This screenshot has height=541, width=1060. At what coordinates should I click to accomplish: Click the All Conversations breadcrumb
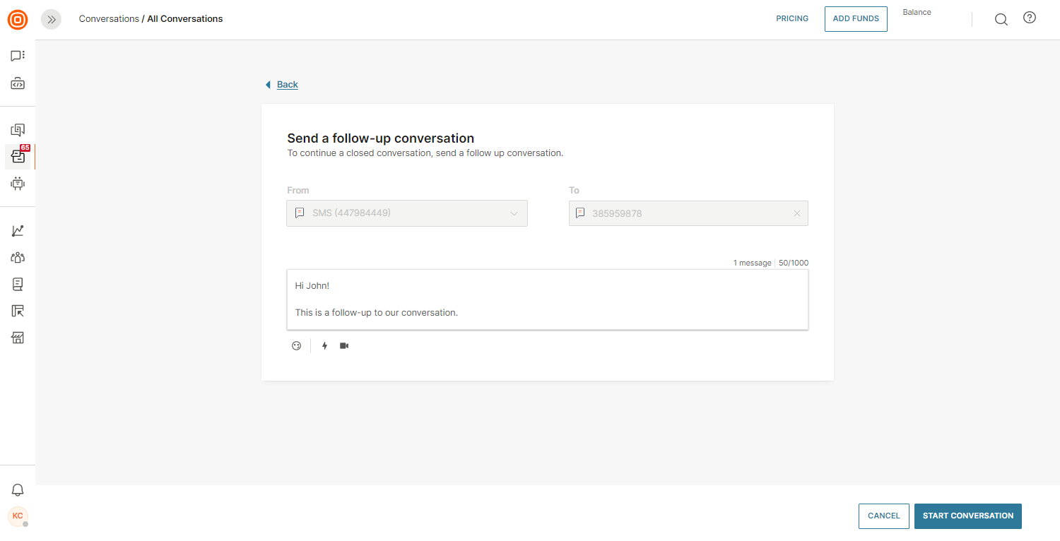click(185, 19)
